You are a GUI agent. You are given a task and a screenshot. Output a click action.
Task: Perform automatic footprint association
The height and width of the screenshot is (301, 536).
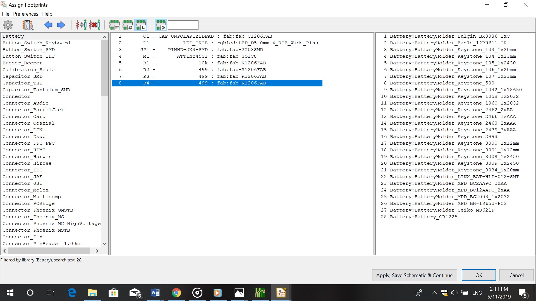tap(81, 25)
